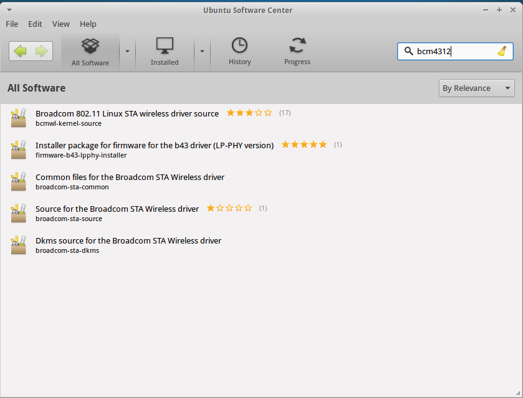Open the window menu arrow in title bar
This screenshot has height=398, width=523.
click(x=9, y=11)
